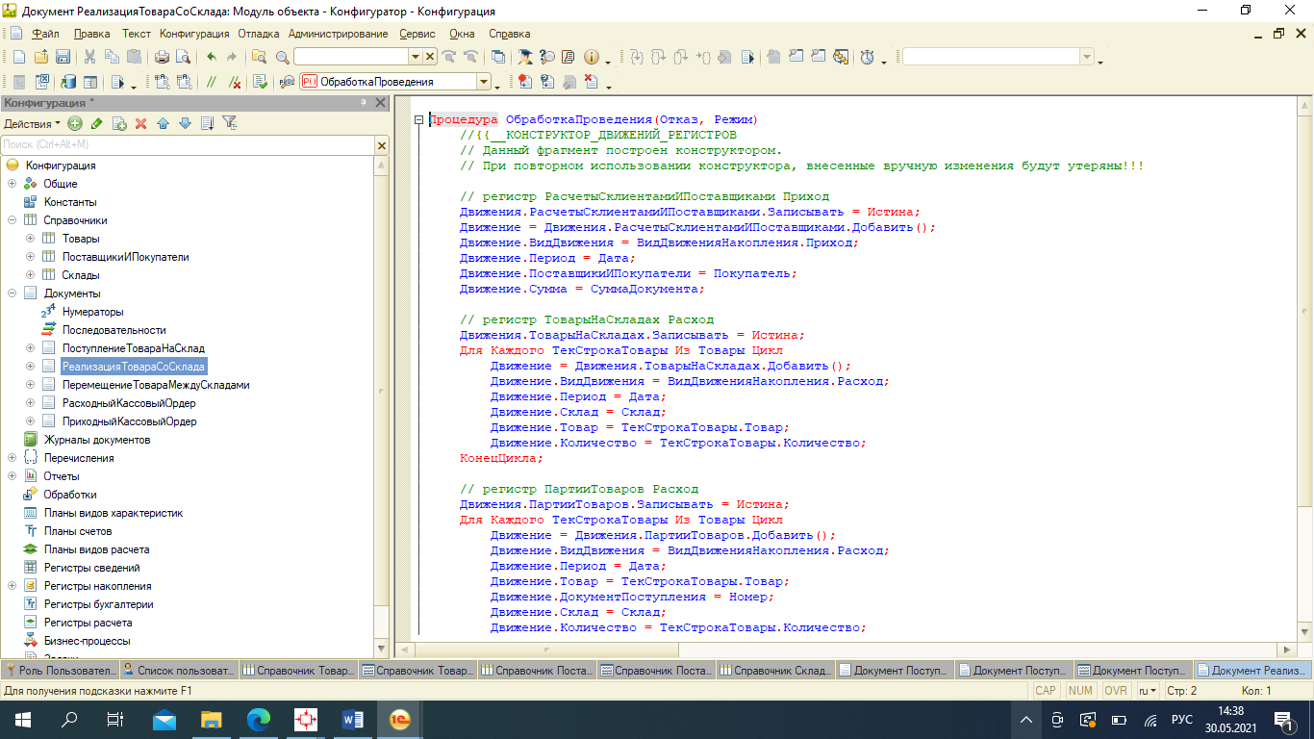Image resolution: width=1314 pixels, height=739 pixels.
Task: Open the Syntax assistant graduate icon
Action: pyautogui.click(x=524, y=57)
